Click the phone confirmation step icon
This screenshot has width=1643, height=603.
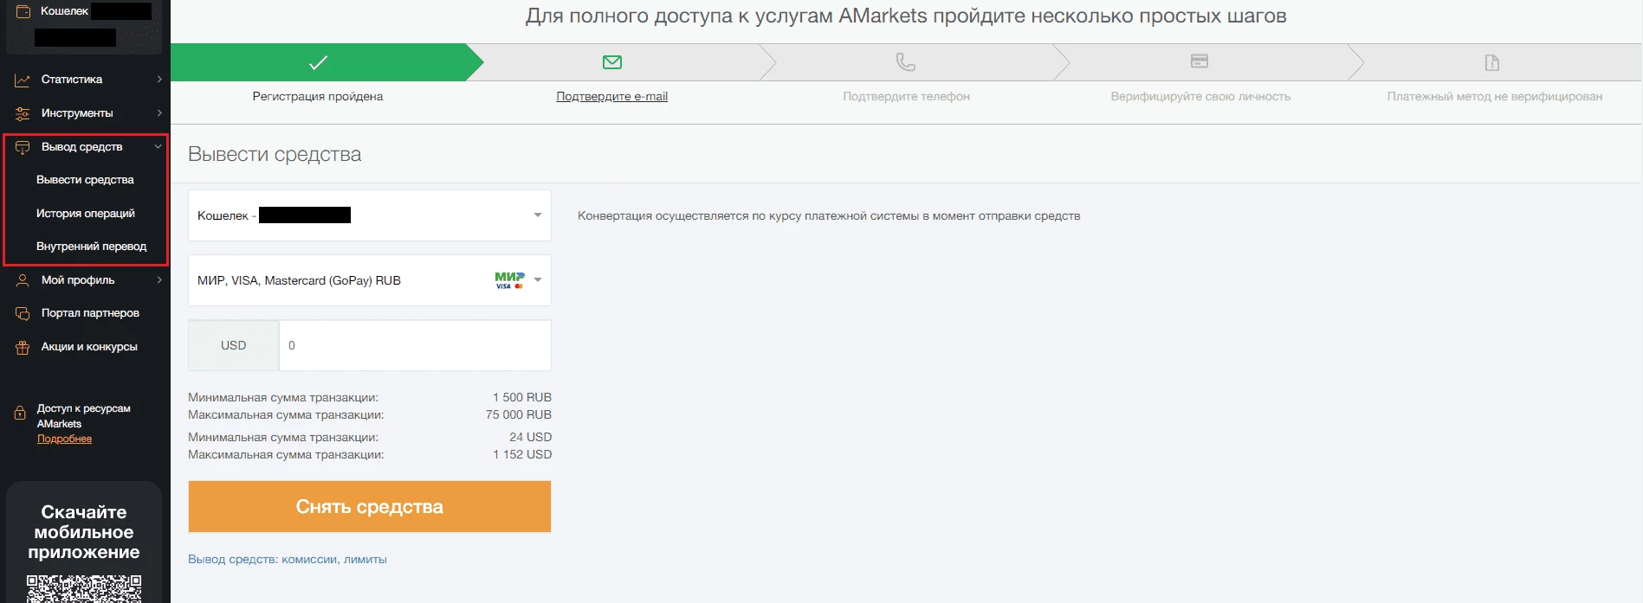click(906, 62)
